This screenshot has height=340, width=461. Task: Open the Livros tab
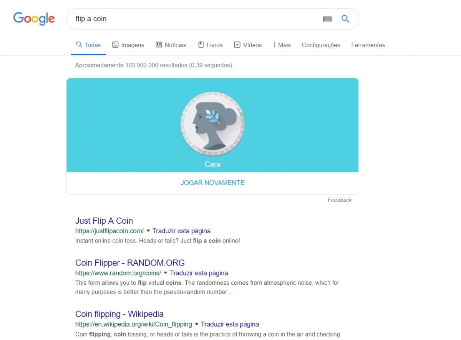(210, 45)
